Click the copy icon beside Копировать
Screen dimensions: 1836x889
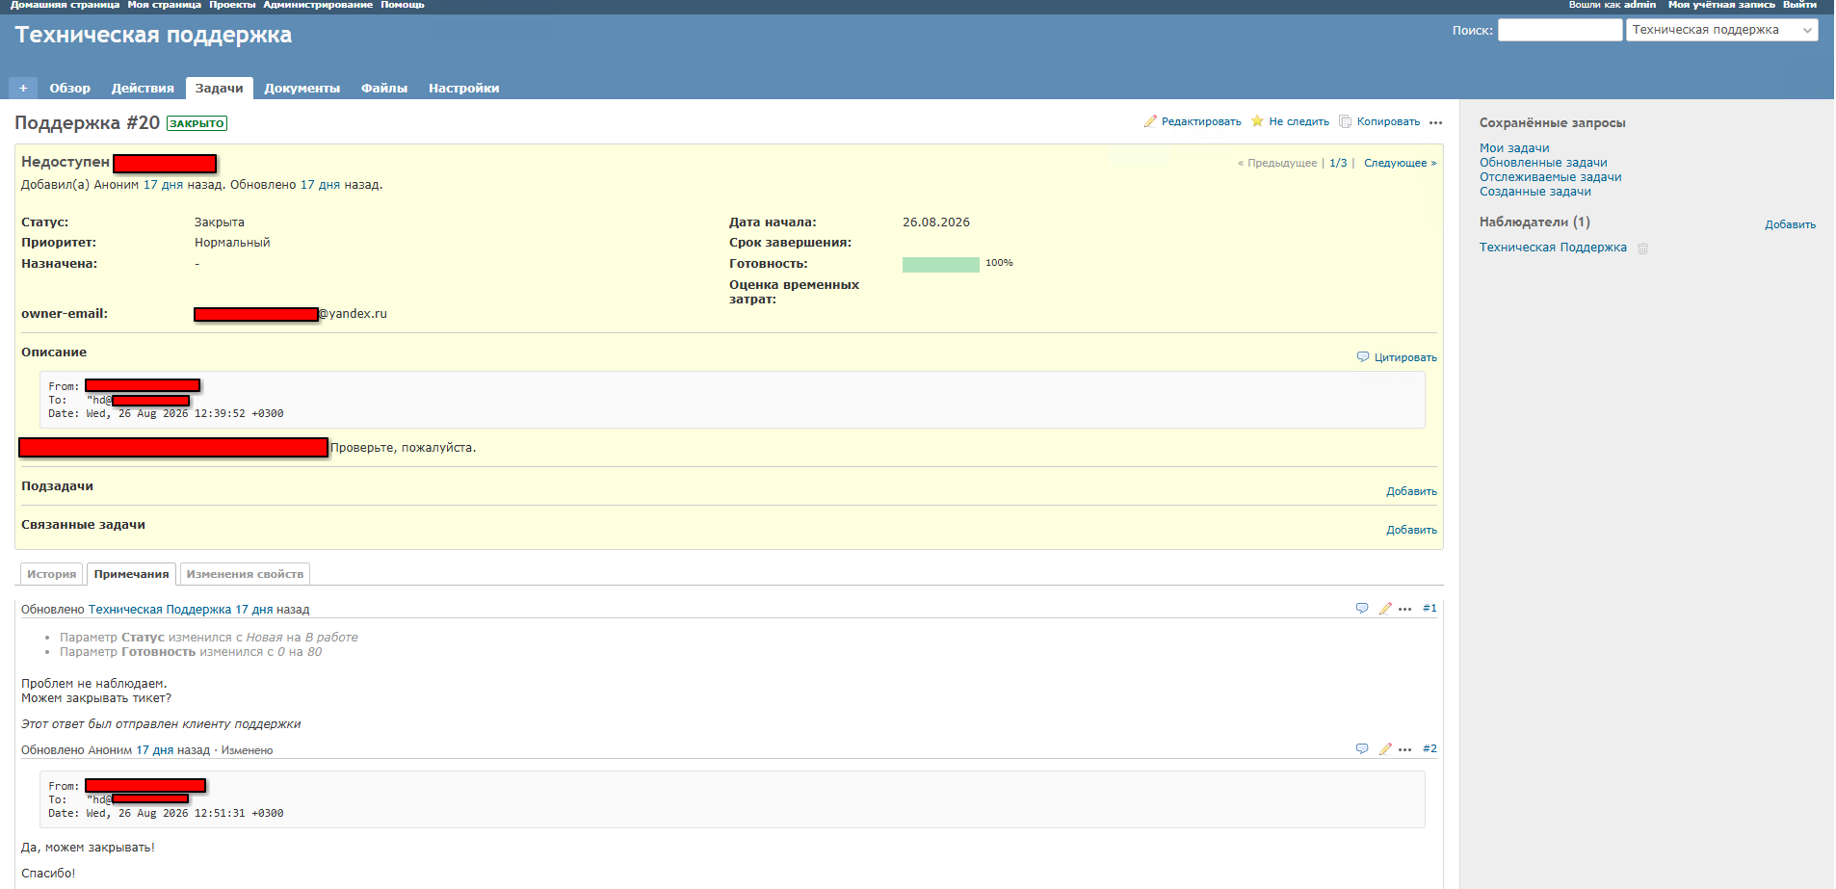pyautogui.click(x=1346, y=121)
